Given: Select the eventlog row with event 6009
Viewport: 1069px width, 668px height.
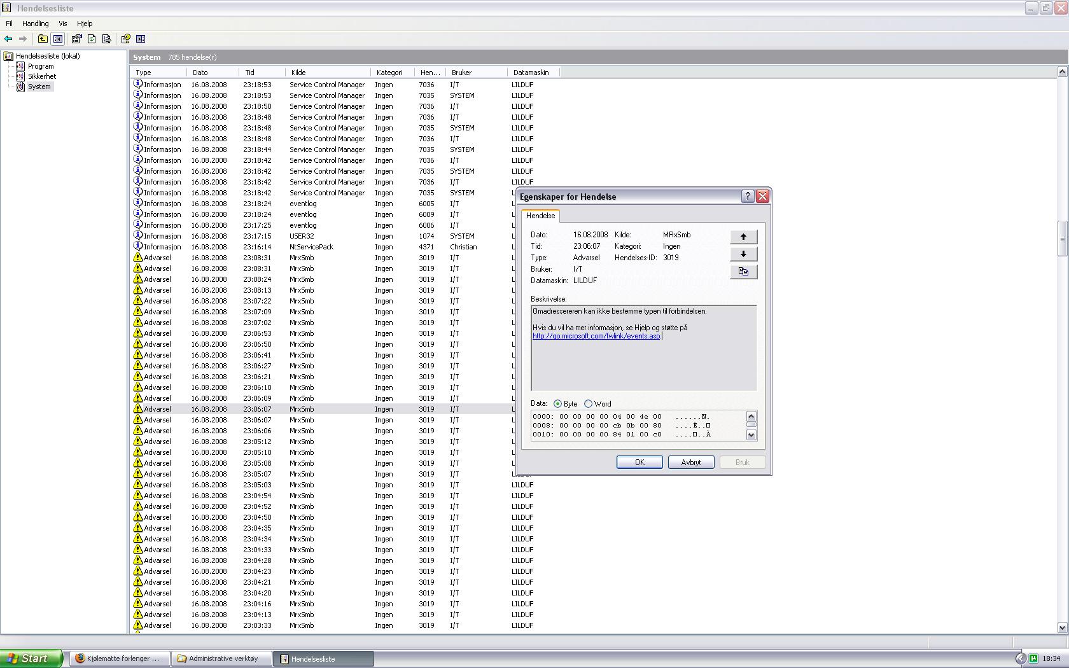Looking at the screenshot, I should click(322, 214).
